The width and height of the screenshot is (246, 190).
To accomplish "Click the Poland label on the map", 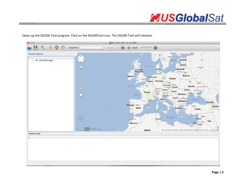I will (x=173, y=79).
